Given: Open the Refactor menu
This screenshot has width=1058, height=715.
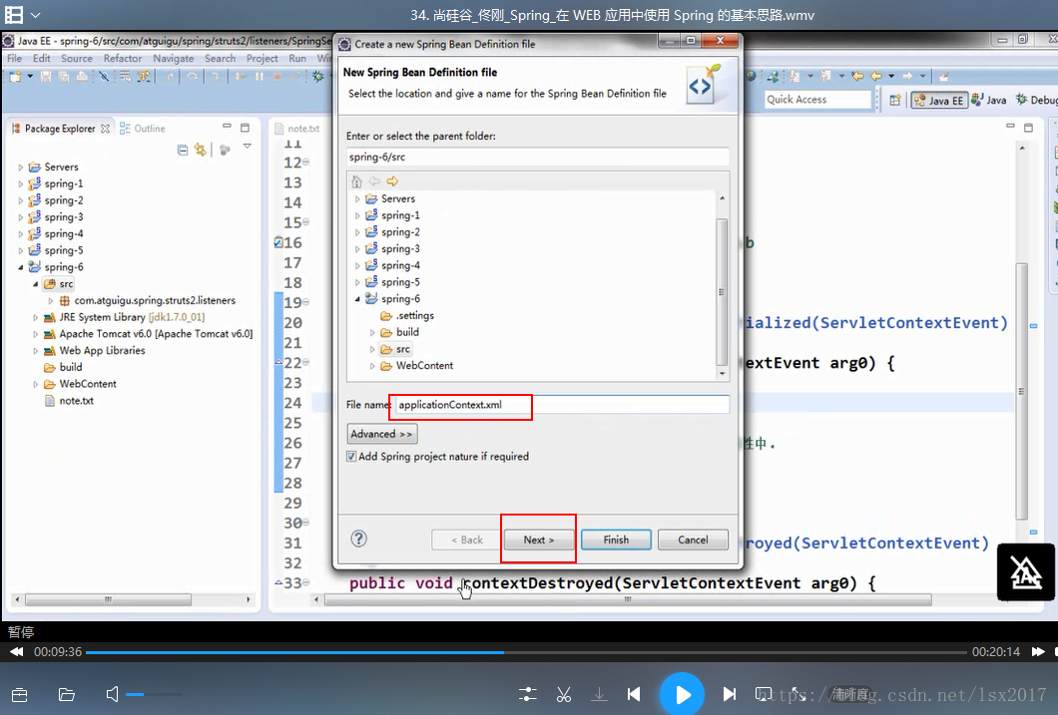Looking at the screenshot, I should coord(123,59).
